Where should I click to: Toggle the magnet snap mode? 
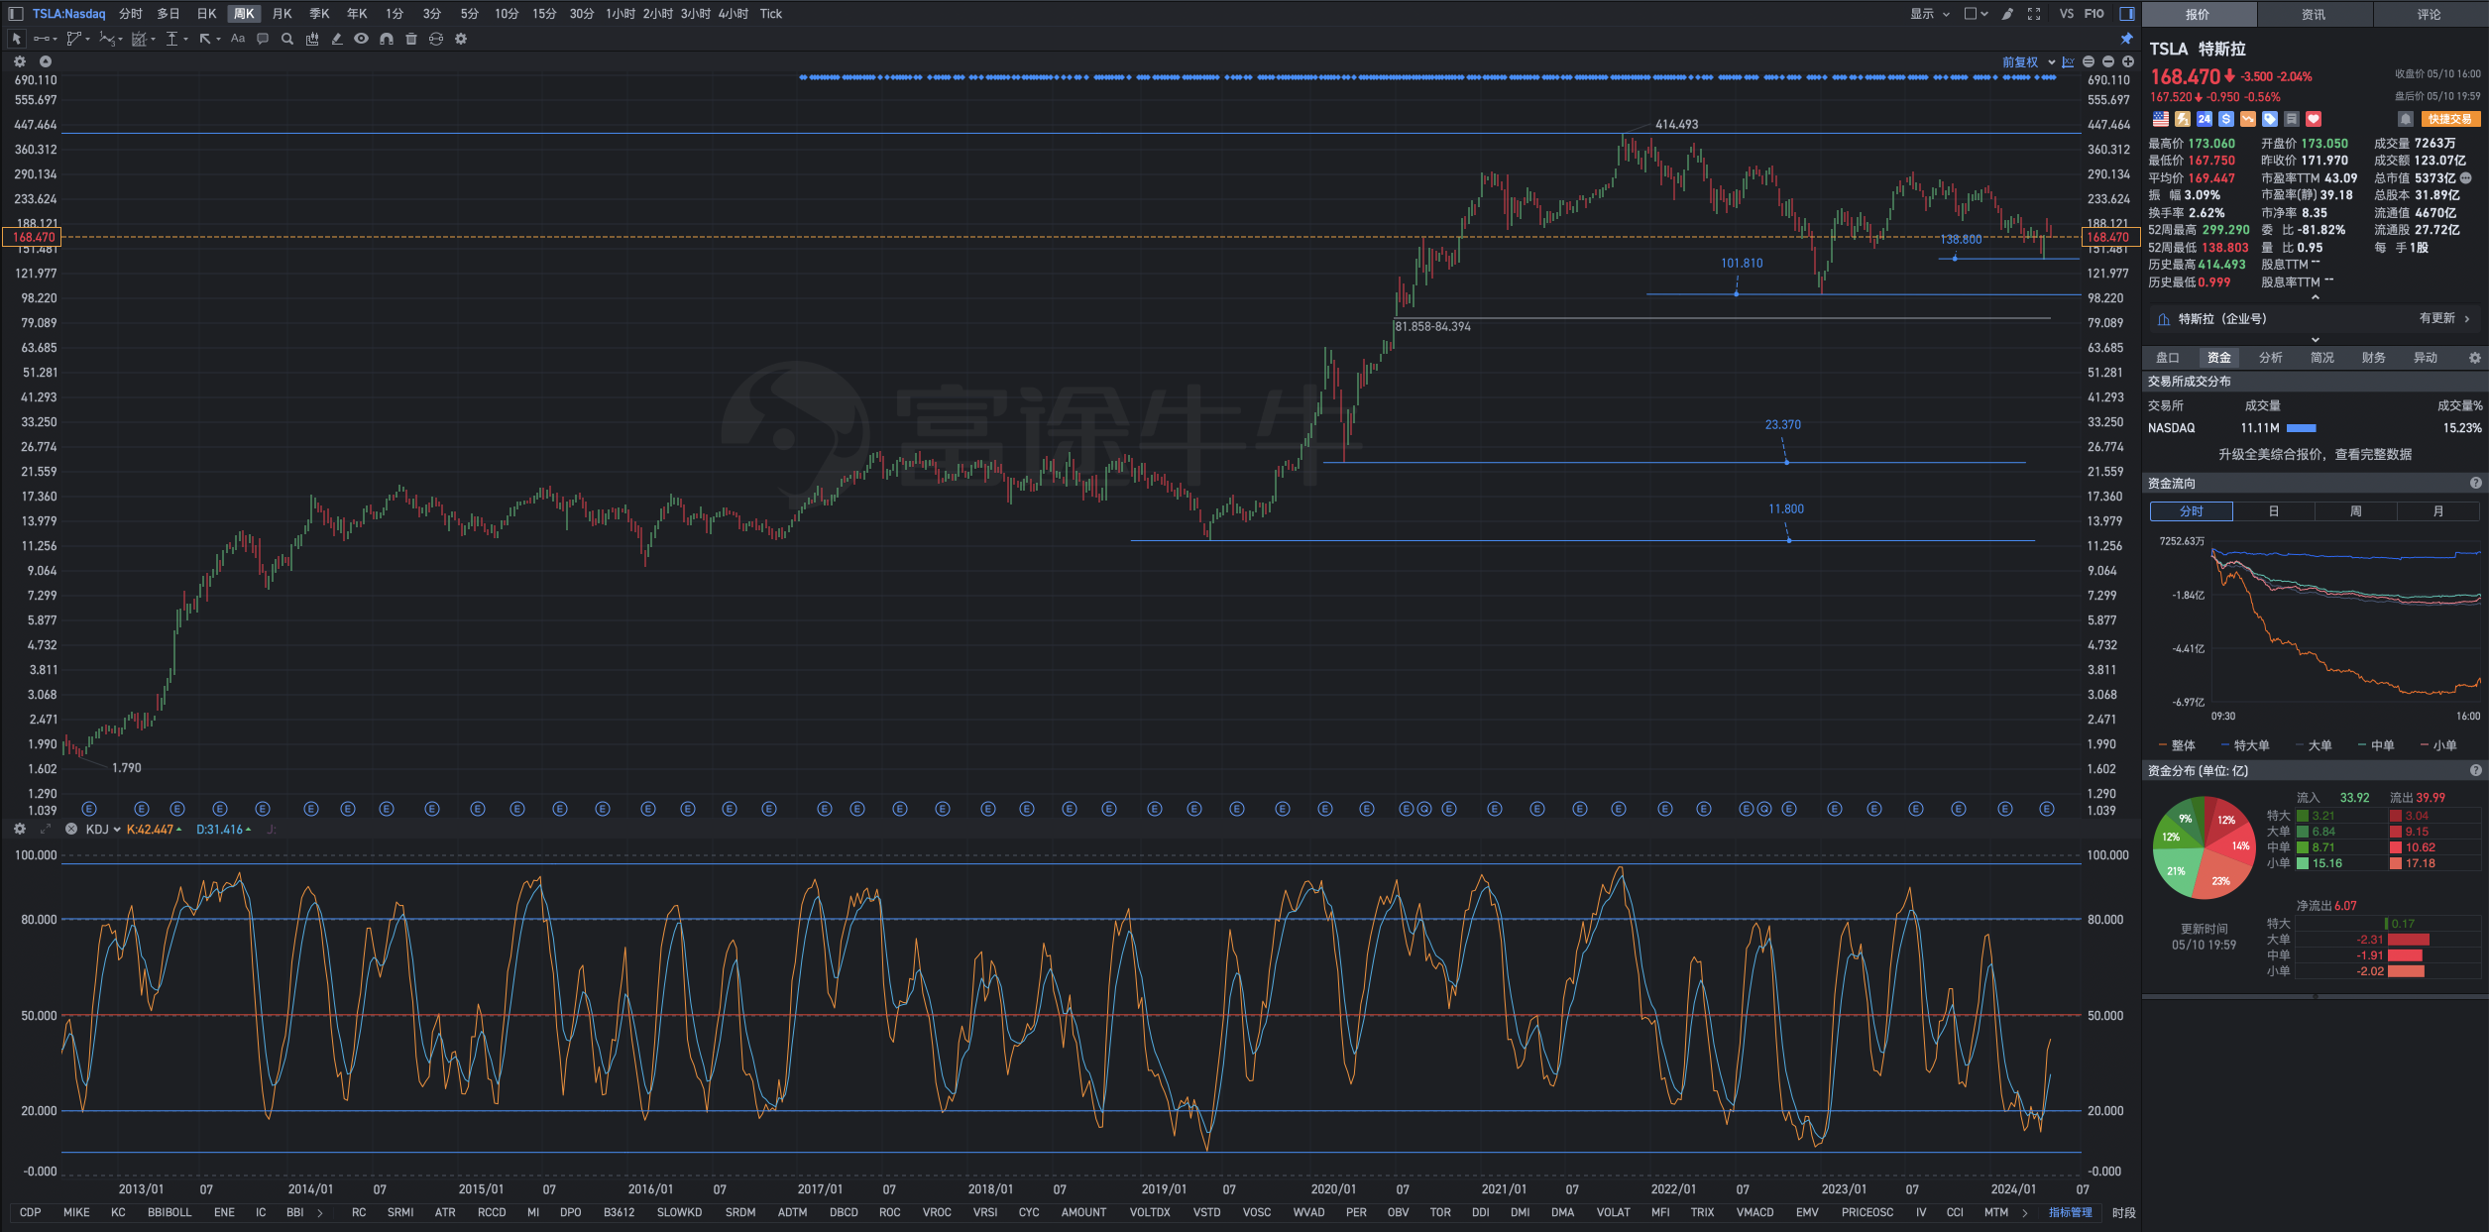[387, 39]
